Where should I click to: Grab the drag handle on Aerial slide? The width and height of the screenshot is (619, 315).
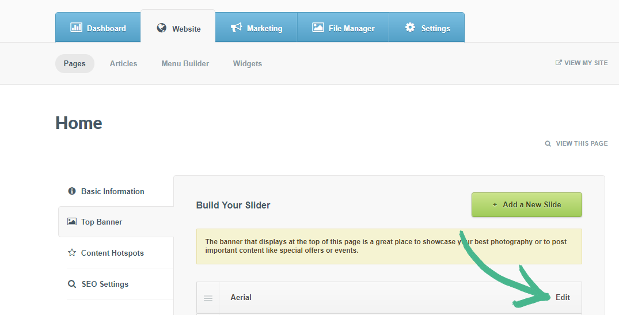[208, 298]
